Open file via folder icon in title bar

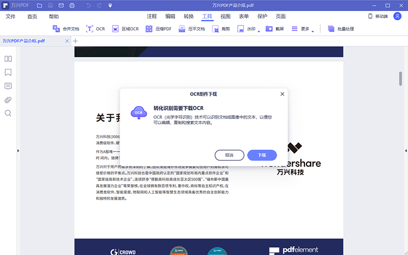coord(39,6)
